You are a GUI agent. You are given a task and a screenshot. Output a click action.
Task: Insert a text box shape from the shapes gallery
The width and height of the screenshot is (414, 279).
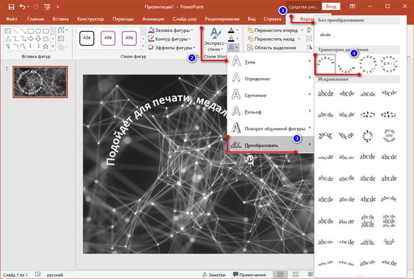[x=8, y=31]
